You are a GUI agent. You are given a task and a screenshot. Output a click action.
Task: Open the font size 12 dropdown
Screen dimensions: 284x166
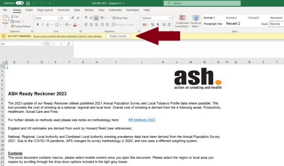69,18
